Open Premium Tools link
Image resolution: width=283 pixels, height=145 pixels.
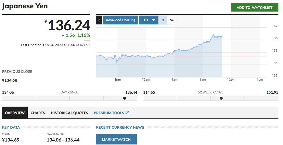[x=109, y=113]
